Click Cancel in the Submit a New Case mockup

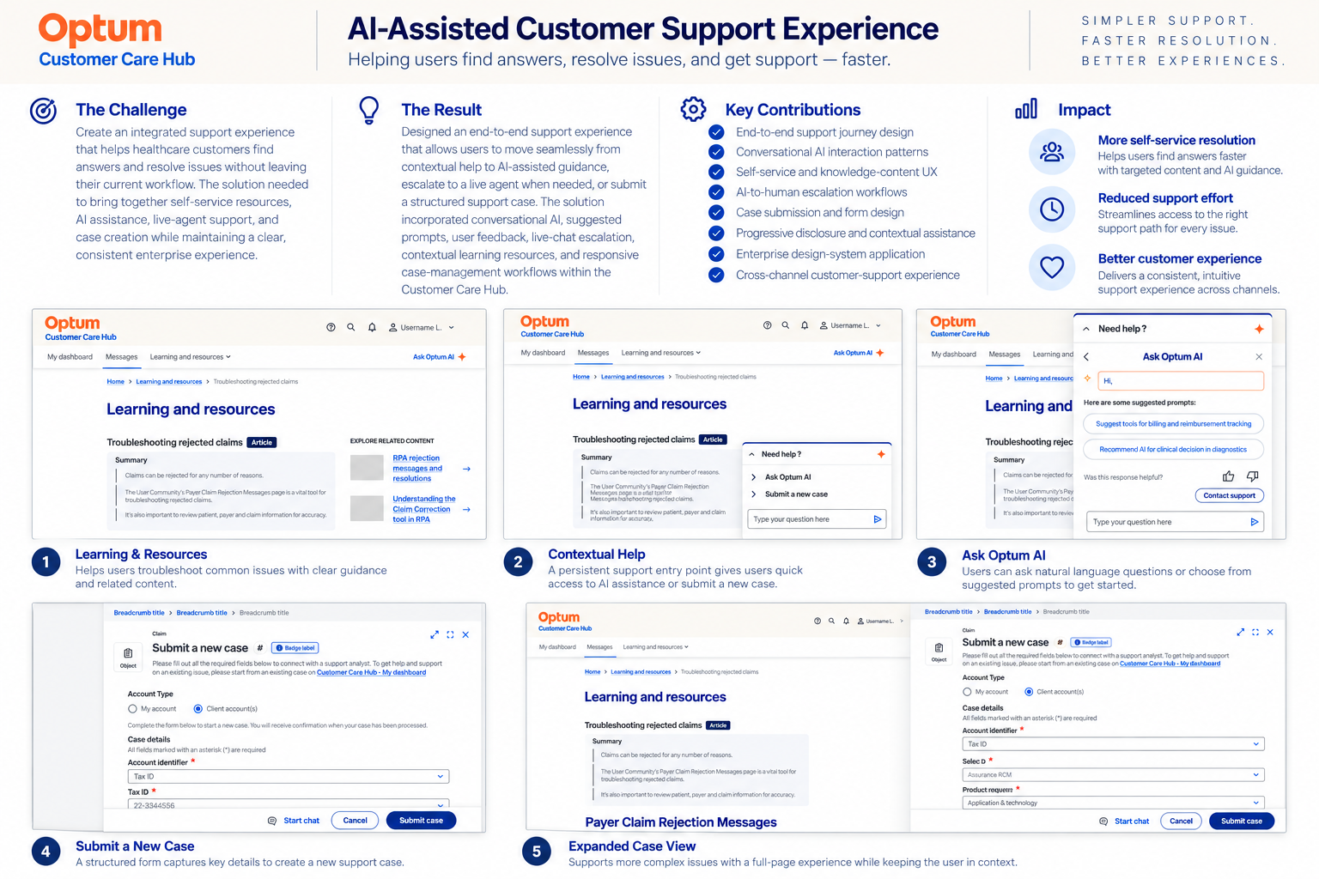point(355,821)
